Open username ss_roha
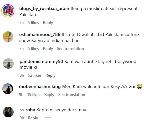 (x=27, y=110)
